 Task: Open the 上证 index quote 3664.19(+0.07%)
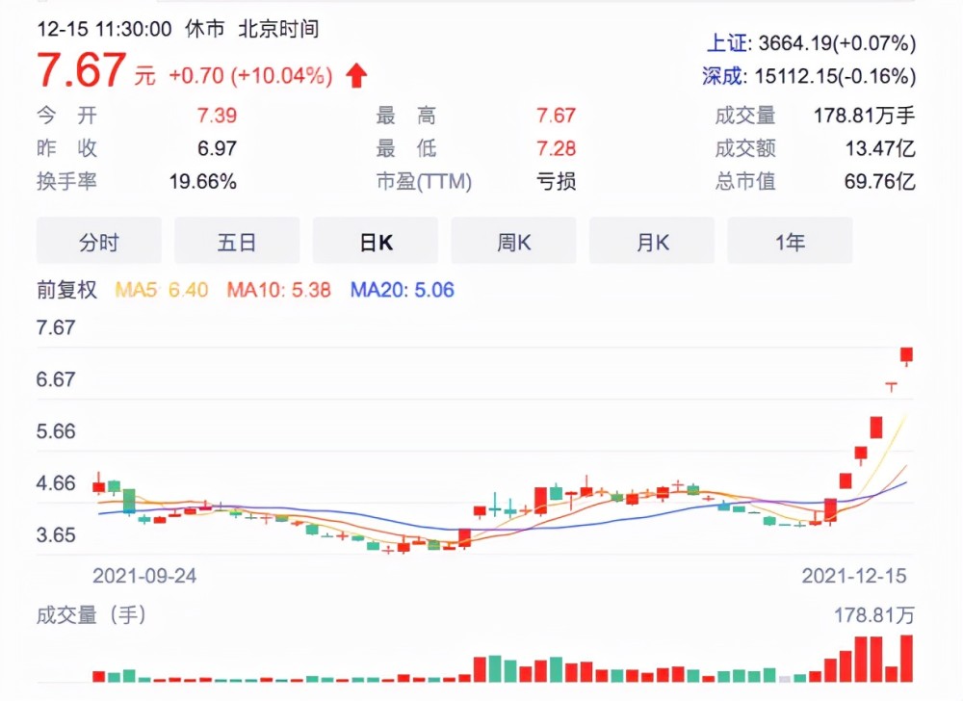811,43
